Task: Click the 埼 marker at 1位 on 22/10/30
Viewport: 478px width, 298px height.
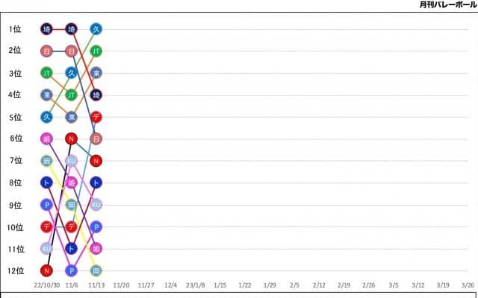Action: (x=46, y=29)
